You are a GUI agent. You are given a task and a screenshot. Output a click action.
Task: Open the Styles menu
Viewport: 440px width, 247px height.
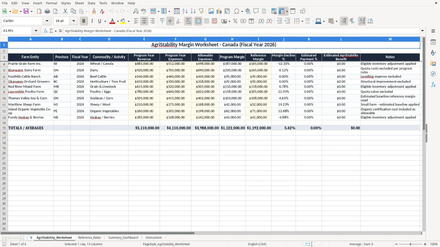66,3
